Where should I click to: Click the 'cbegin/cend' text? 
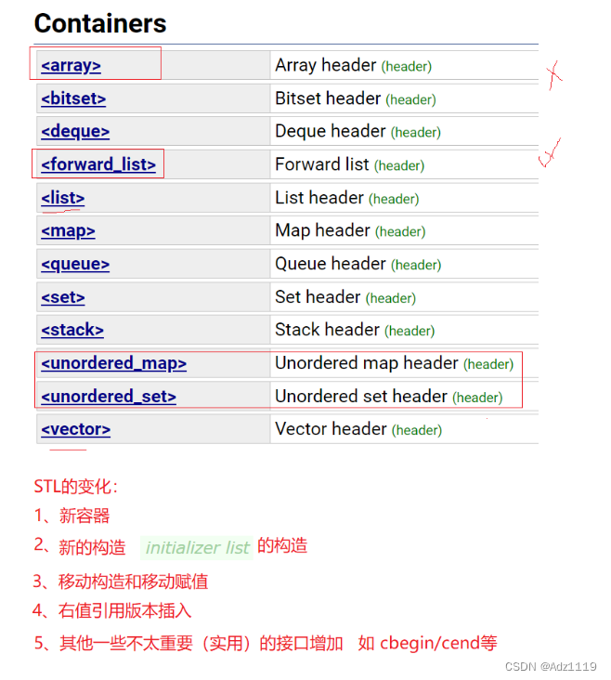point(430,643)
